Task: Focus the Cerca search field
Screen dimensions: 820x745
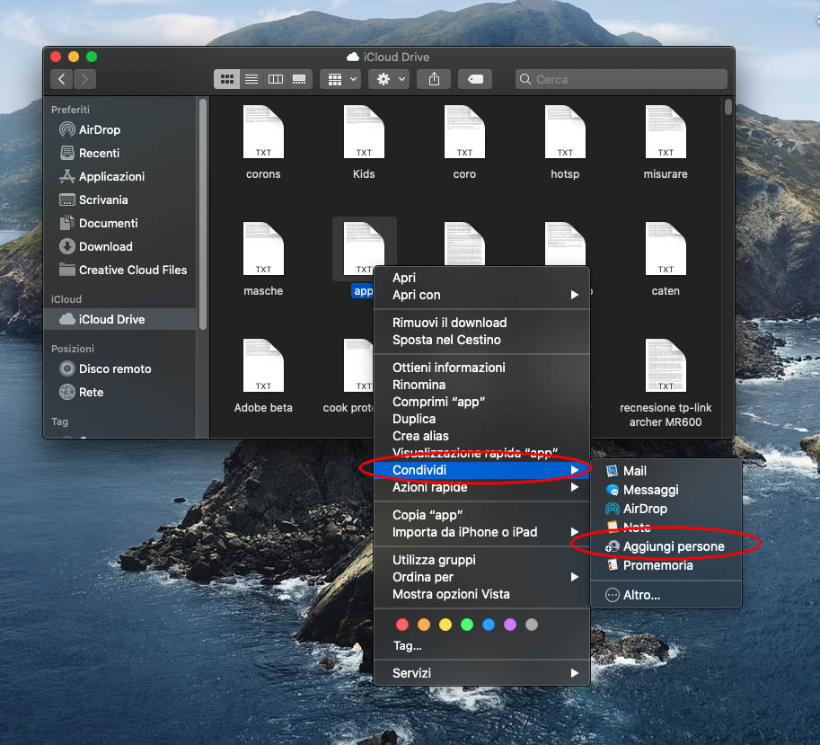Action: point(621,79)
